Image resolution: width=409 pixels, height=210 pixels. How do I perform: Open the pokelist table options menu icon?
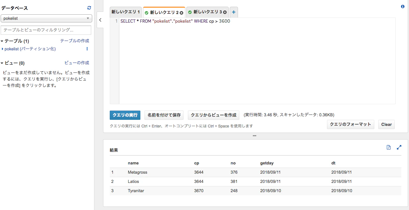[x=87, y=49]
